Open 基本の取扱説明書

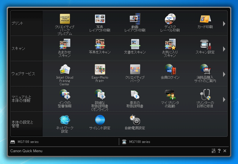coord(135,94)
